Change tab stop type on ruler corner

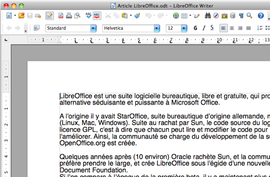point(6,40)
